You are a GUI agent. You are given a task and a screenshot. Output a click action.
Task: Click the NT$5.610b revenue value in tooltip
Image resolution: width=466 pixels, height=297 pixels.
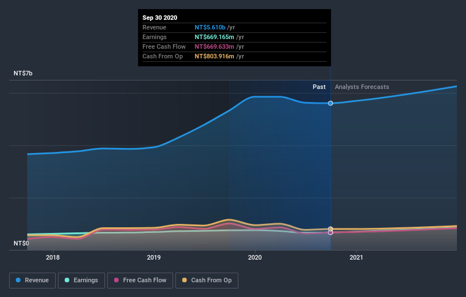point(210,27)
